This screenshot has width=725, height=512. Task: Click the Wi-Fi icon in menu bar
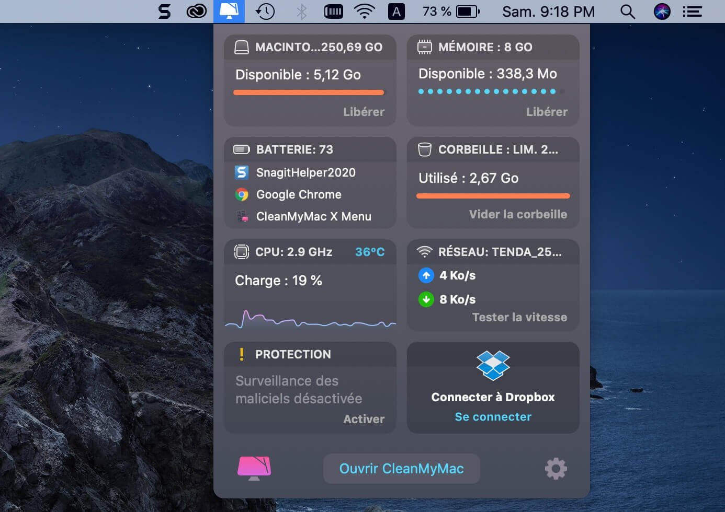pos(365,11)
